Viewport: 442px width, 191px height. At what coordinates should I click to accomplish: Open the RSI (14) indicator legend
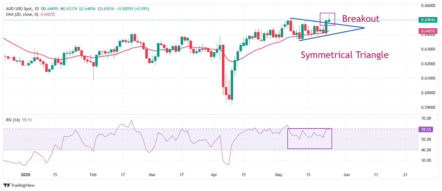[x=13, y=120]
